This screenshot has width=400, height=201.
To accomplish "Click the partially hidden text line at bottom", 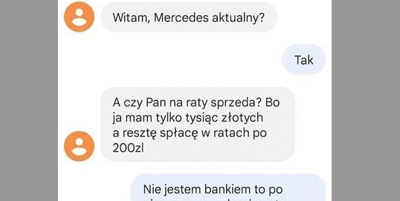I will [x=214, y=199].
